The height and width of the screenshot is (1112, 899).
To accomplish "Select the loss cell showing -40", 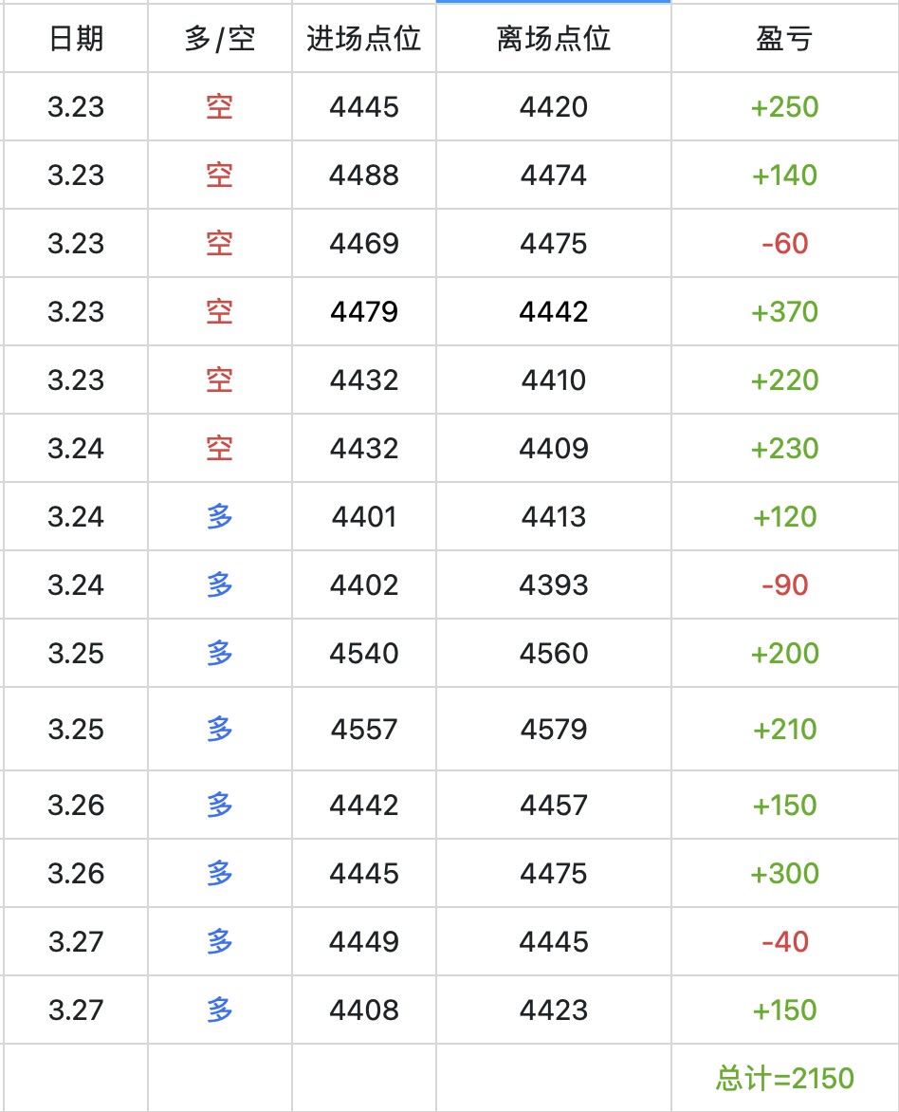I will (784, 942).
